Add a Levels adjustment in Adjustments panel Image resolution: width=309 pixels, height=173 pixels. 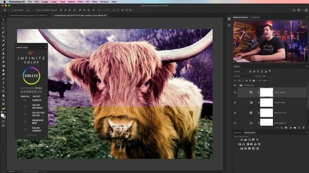click(245, 140)
